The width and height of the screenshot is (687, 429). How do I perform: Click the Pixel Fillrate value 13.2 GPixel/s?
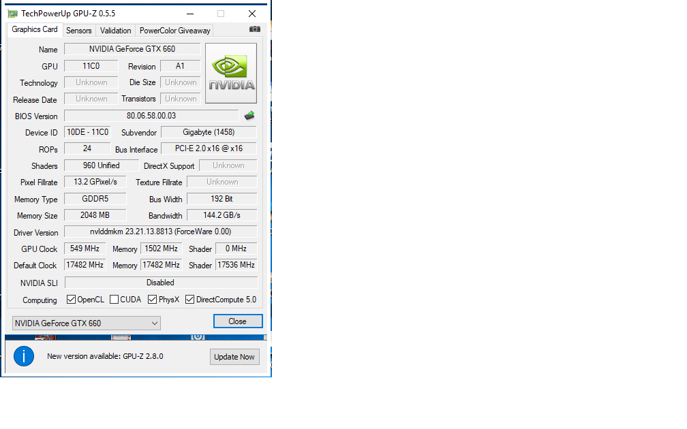pyautogui.click(x=95, y=182)
